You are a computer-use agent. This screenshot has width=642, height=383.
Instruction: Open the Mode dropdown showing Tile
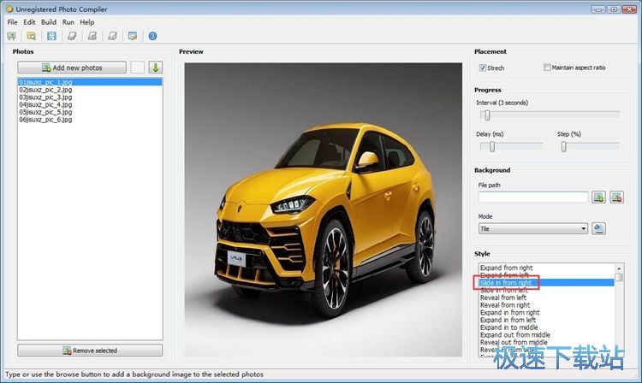(532, 228)
